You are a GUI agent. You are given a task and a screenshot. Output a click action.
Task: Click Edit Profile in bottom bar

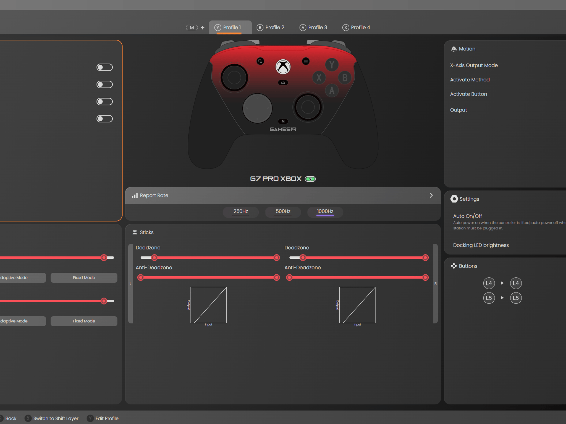pos(103,418)
